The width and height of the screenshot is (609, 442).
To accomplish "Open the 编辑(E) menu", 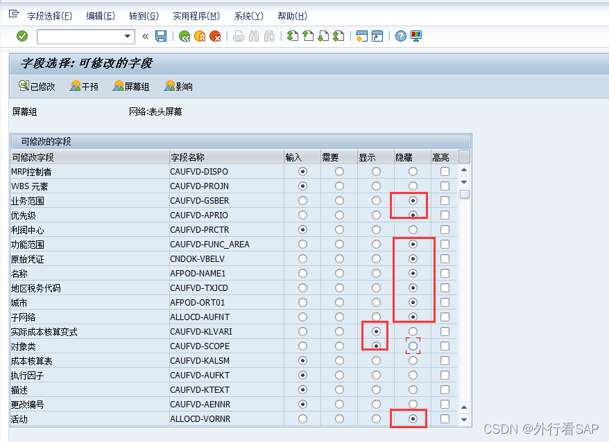I will (101, 16).
